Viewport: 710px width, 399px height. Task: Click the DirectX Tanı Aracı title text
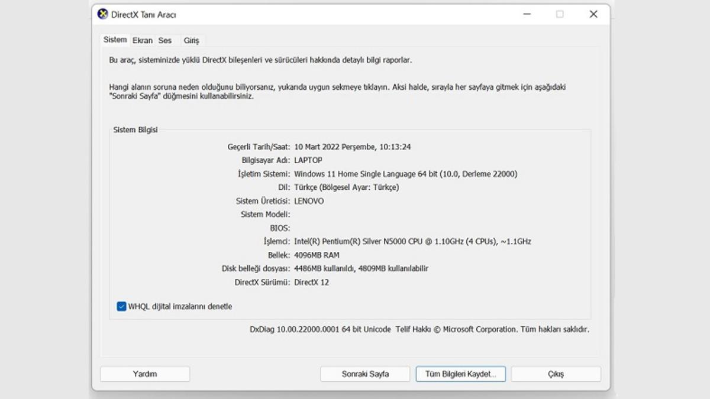pyautogui.click(x=144, y=15)
